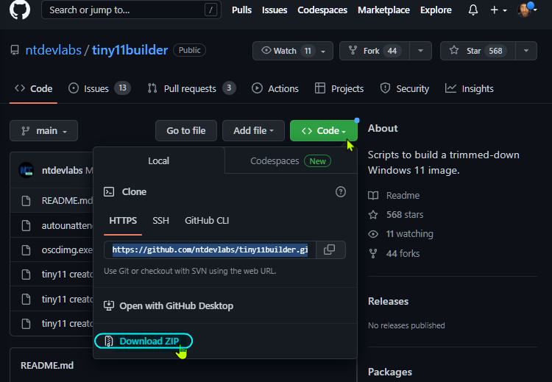The image size is (552, 382).
Task: Open the notifications bell
Action: (x=473, y=10)
